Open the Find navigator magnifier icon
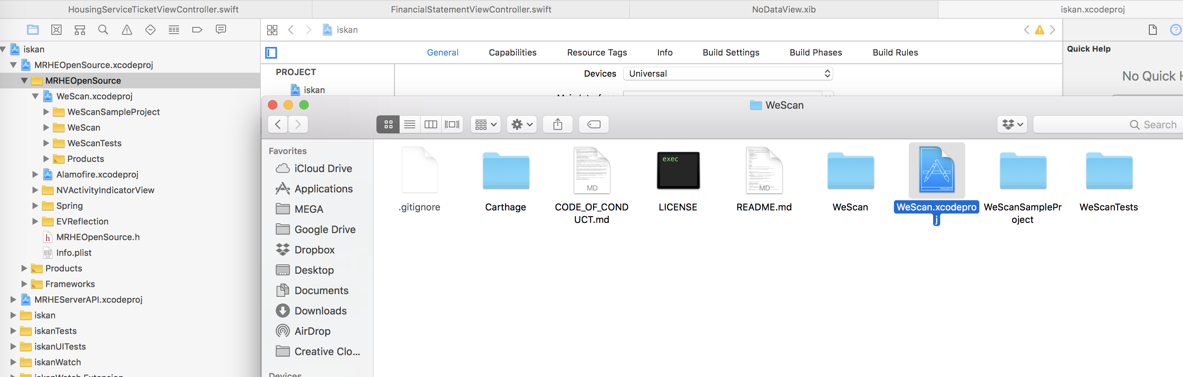Image resolution: width=1183 pixels, height=377 pixels. click(103, 30)
